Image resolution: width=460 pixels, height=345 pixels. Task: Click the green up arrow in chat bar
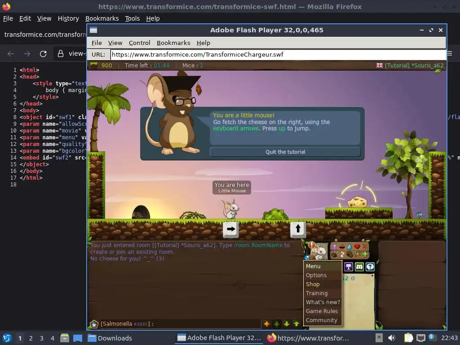[x=296, y=324]
